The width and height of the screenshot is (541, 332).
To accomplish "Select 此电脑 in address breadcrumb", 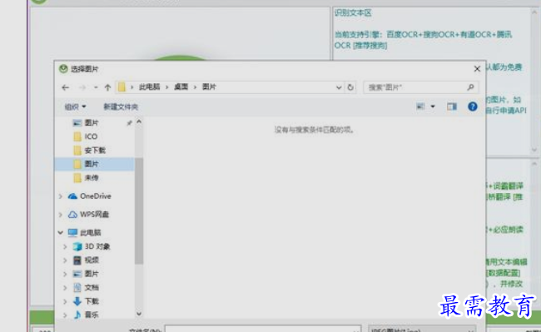I will click(x=149, y=87).
